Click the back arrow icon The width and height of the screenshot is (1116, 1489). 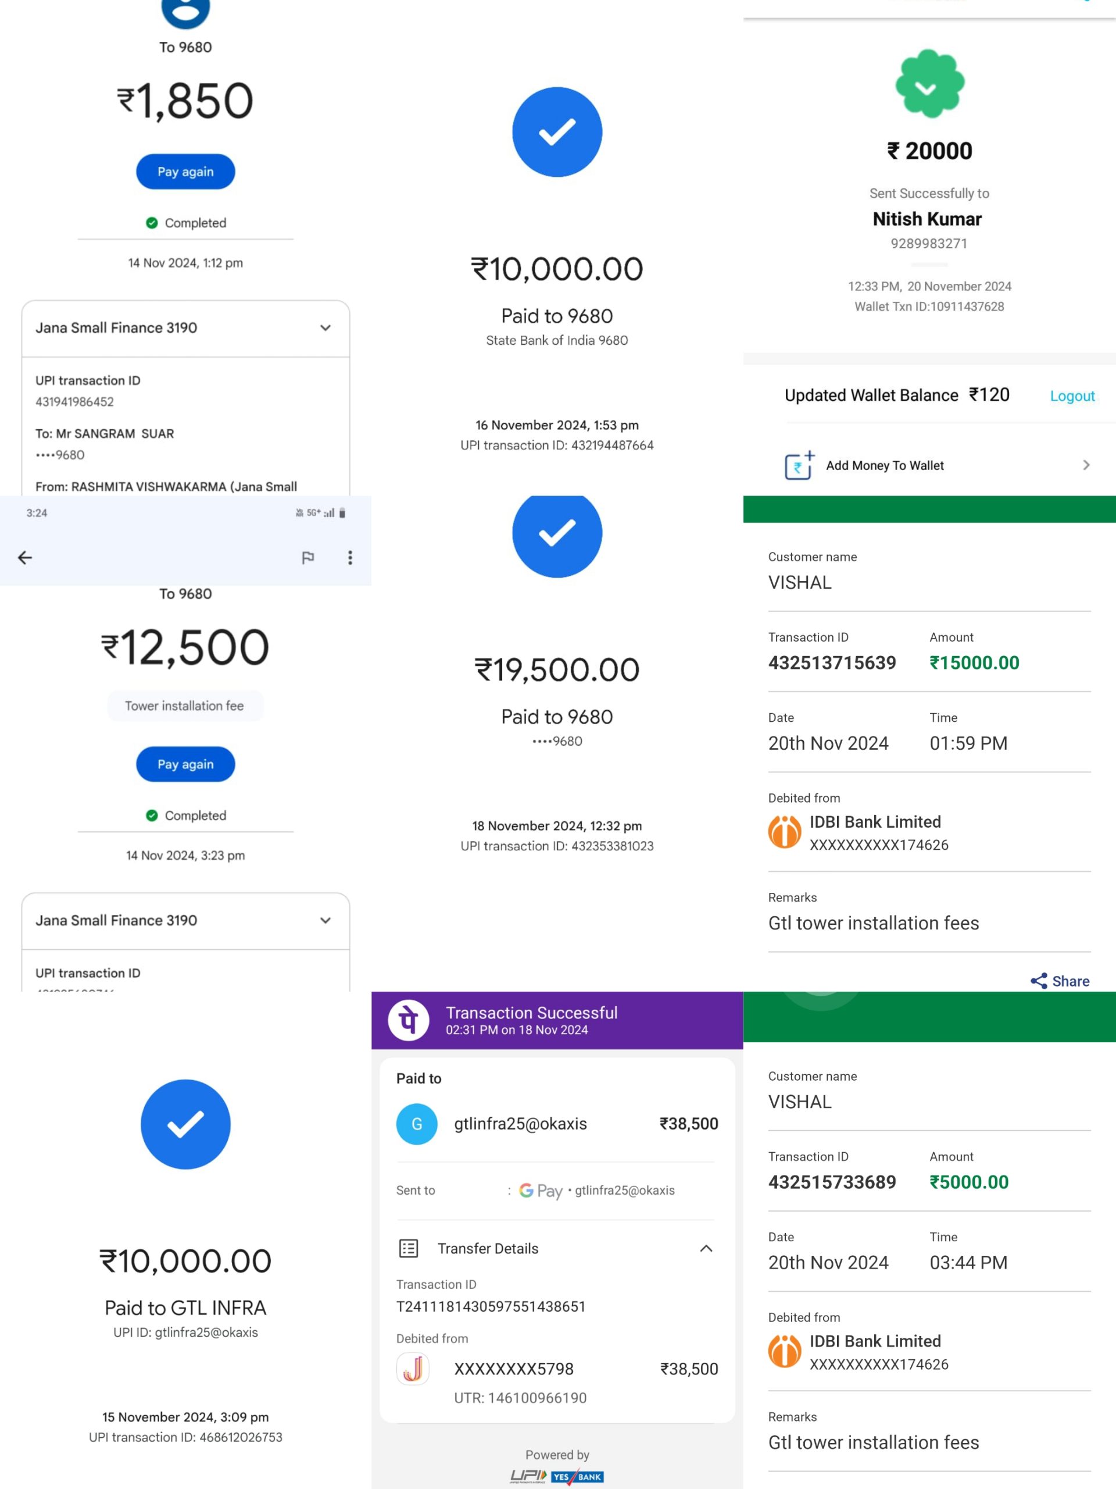pos(25,557)
